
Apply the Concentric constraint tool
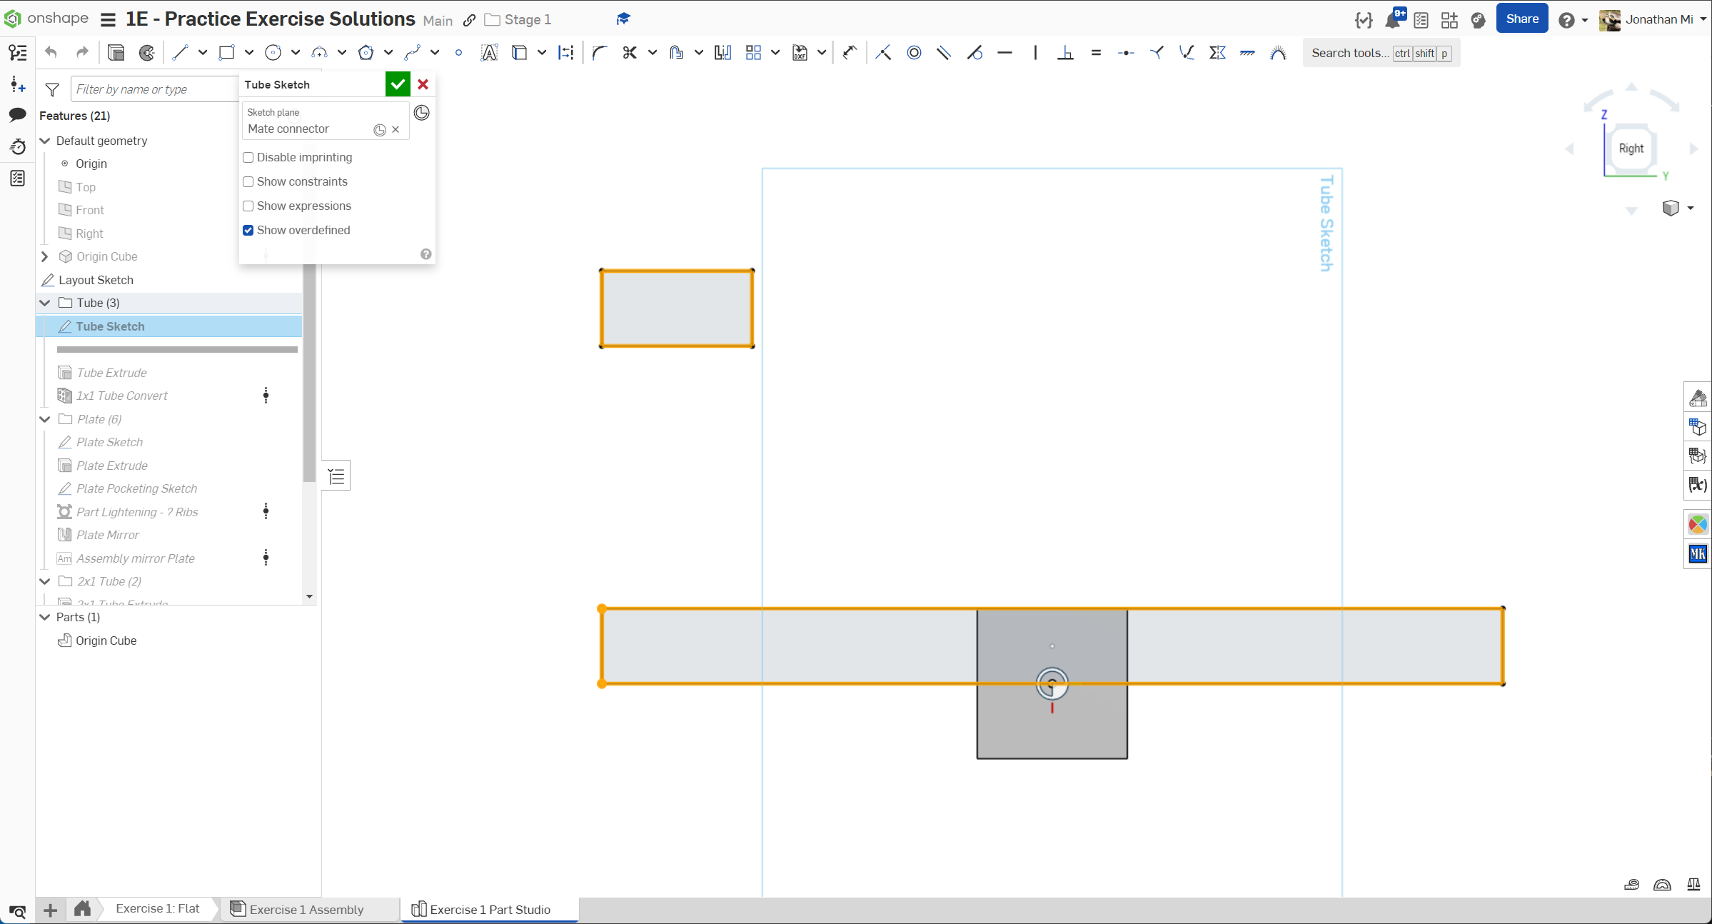click(914, 52)
